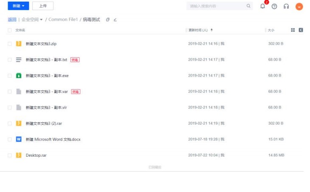
Task: Switch to grid thumbnail view
Action: [293, 30]
